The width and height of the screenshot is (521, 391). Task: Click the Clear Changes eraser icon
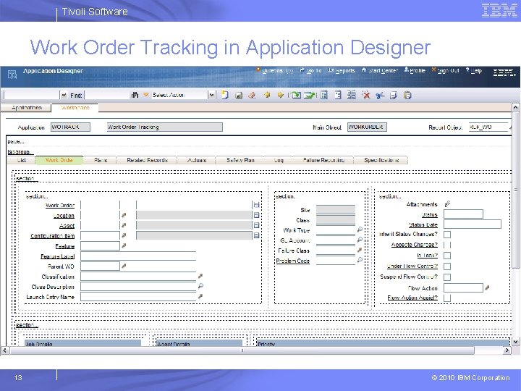coord(253,96)
